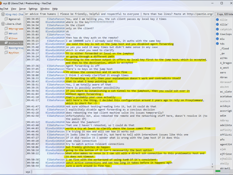The width and height of the screenshot is (233, 175).
Task: Switch to the #python channel
Action: tap(15, 52)
